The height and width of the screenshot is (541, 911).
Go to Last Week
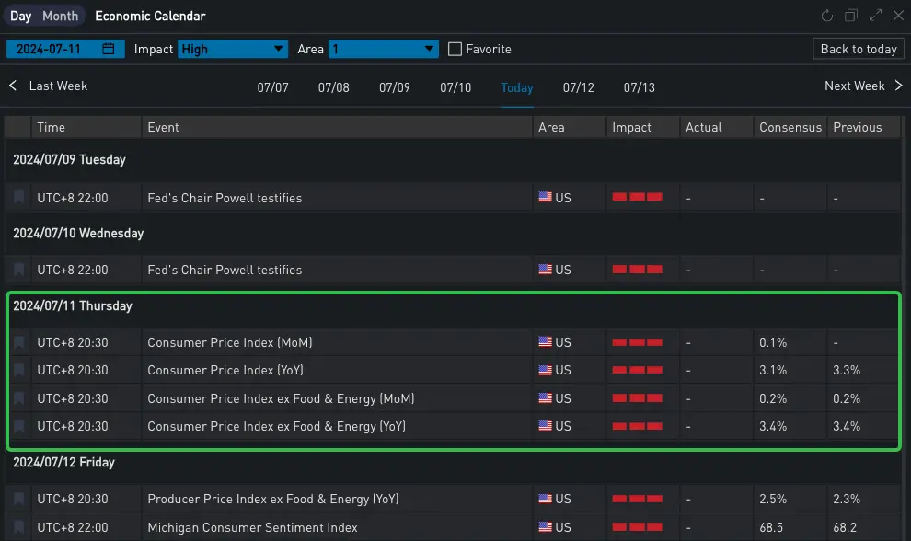(x=49, y=86)
